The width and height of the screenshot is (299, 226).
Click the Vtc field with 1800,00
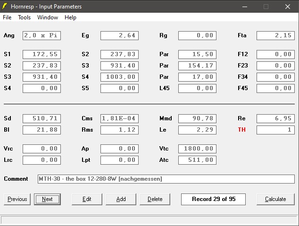[x=197, y=149]
